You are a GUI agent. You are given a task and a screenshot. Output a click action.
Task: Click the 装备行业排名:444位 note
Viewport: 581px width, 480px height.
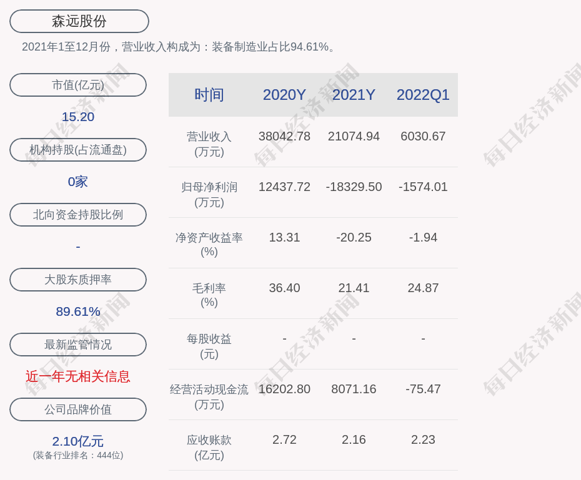tap(78, 455)
